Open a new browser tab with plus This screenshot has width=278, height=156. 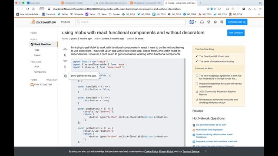click(200, 3)
